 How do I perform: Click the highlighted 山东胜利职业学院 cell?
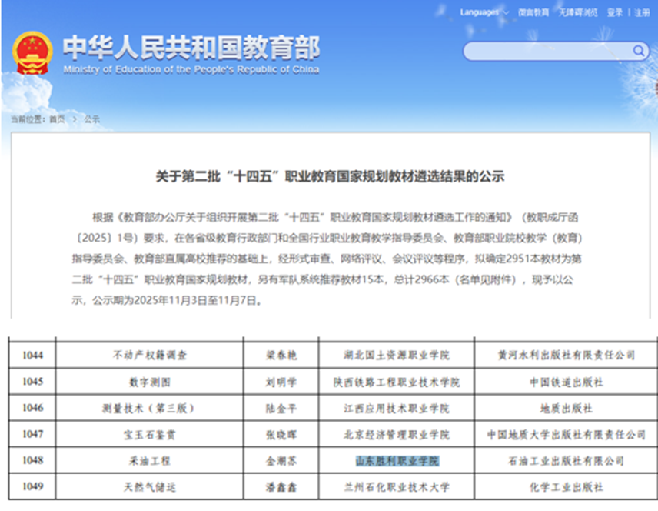coord(396,460)
